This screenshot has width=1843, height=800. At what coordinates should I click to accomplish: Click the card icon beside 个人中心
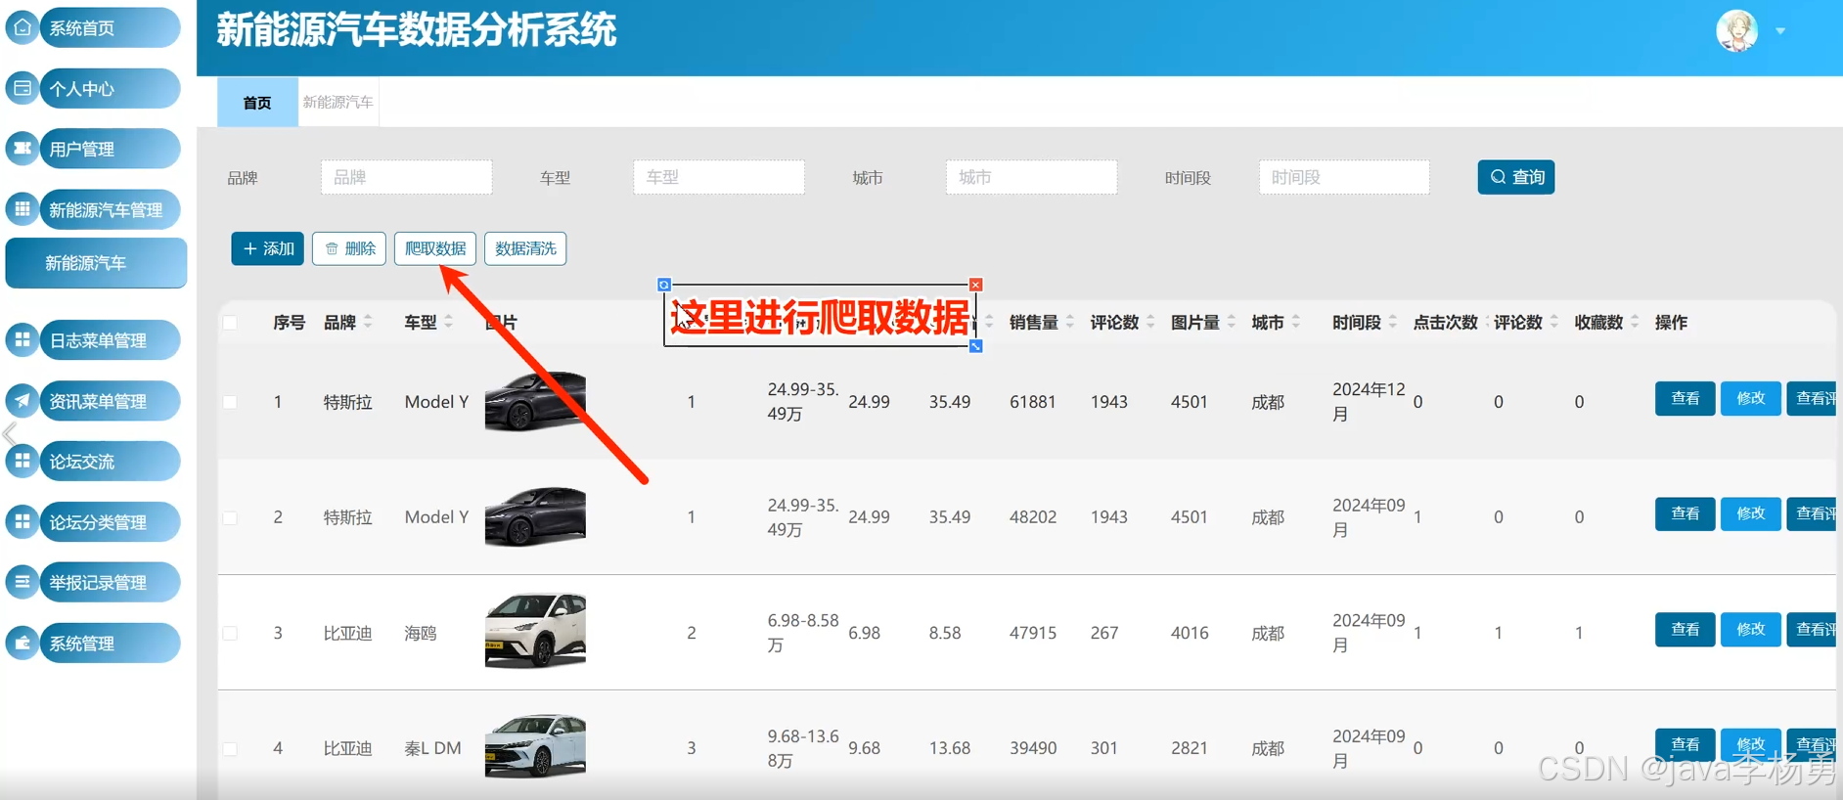pos(22,88)
